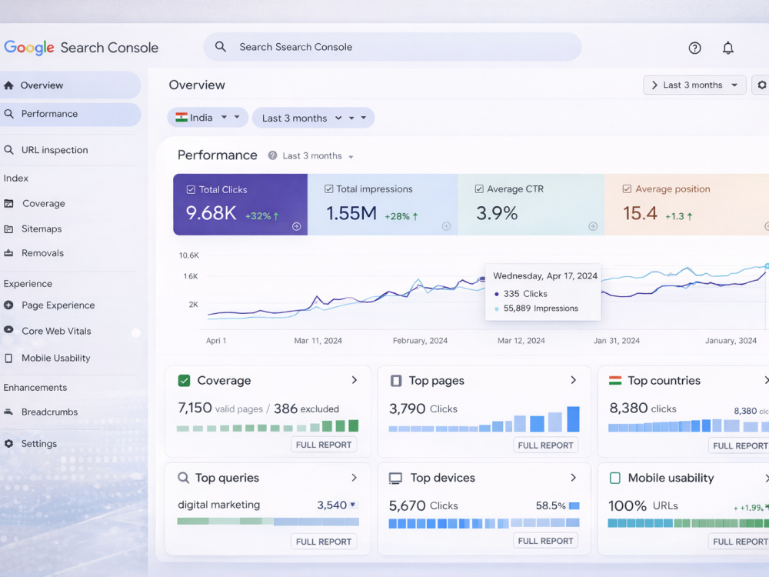Screen dimensions: 769x577
Task: Open FULL REPORT for Mobile usability
Action: (739, 541)
